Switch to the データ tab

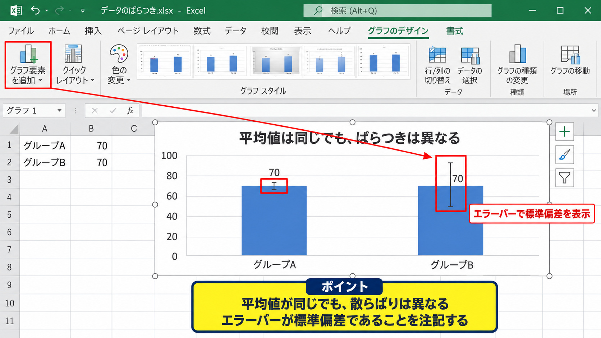[236, 31]
